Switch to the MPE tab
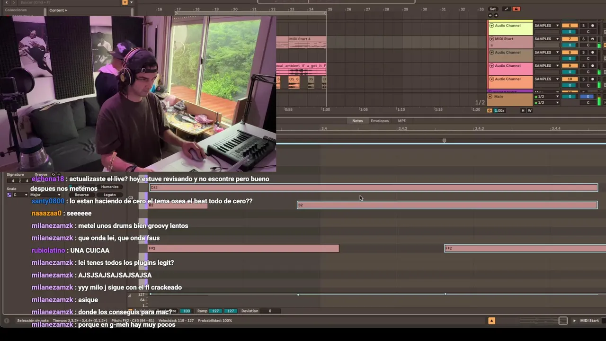 click(x=401, y=121)
